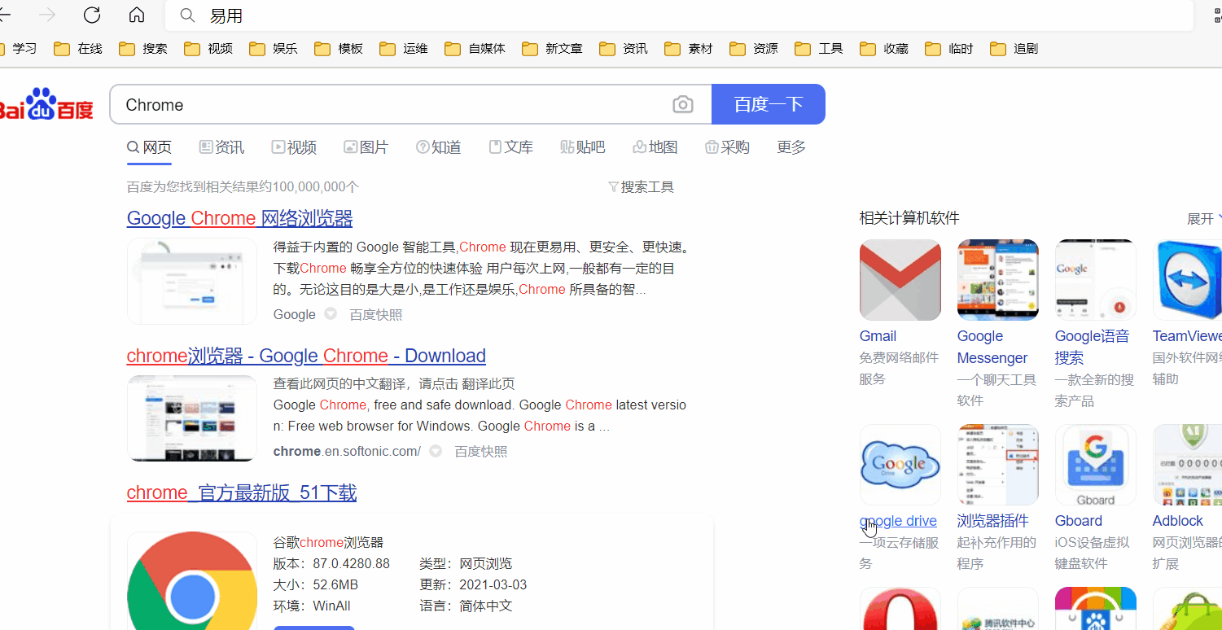Screen dimensions: 1222x630
Task: Click the Baidu logo
Action: (46, 105)
